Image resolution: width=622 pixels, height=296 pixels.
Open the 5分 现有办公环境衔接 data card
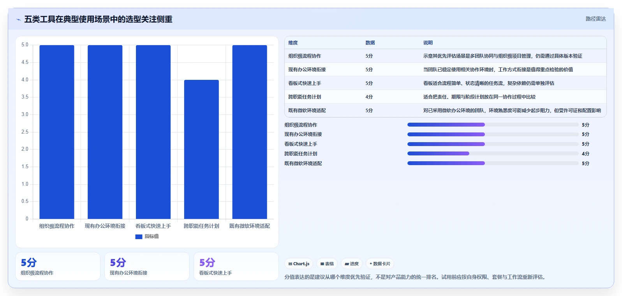pos(147,266)
